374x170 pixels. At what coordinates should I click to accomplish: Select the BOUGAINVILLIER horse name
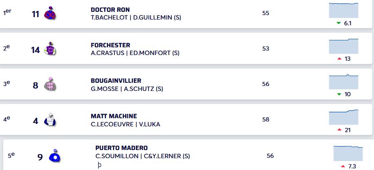[116, 81]
